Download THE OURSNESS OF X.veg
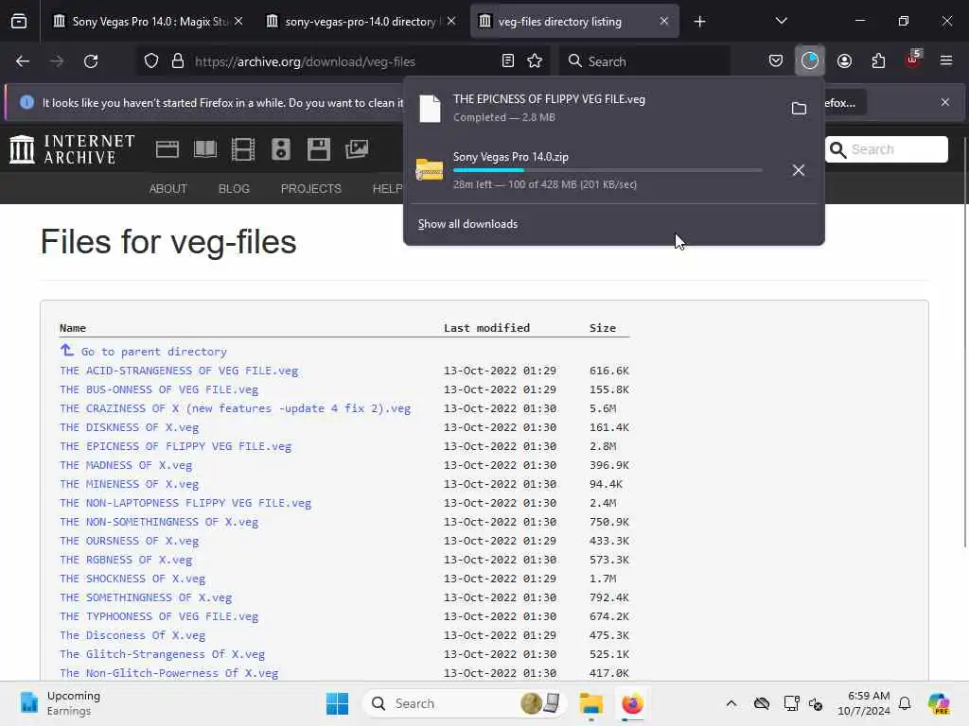 coord(129,541)
